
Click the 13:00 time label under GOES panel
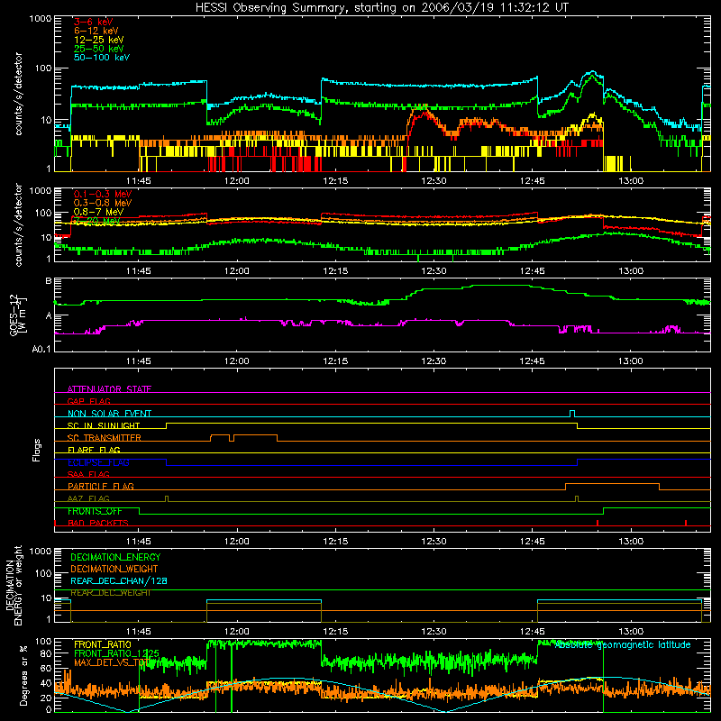coord(630,361)
